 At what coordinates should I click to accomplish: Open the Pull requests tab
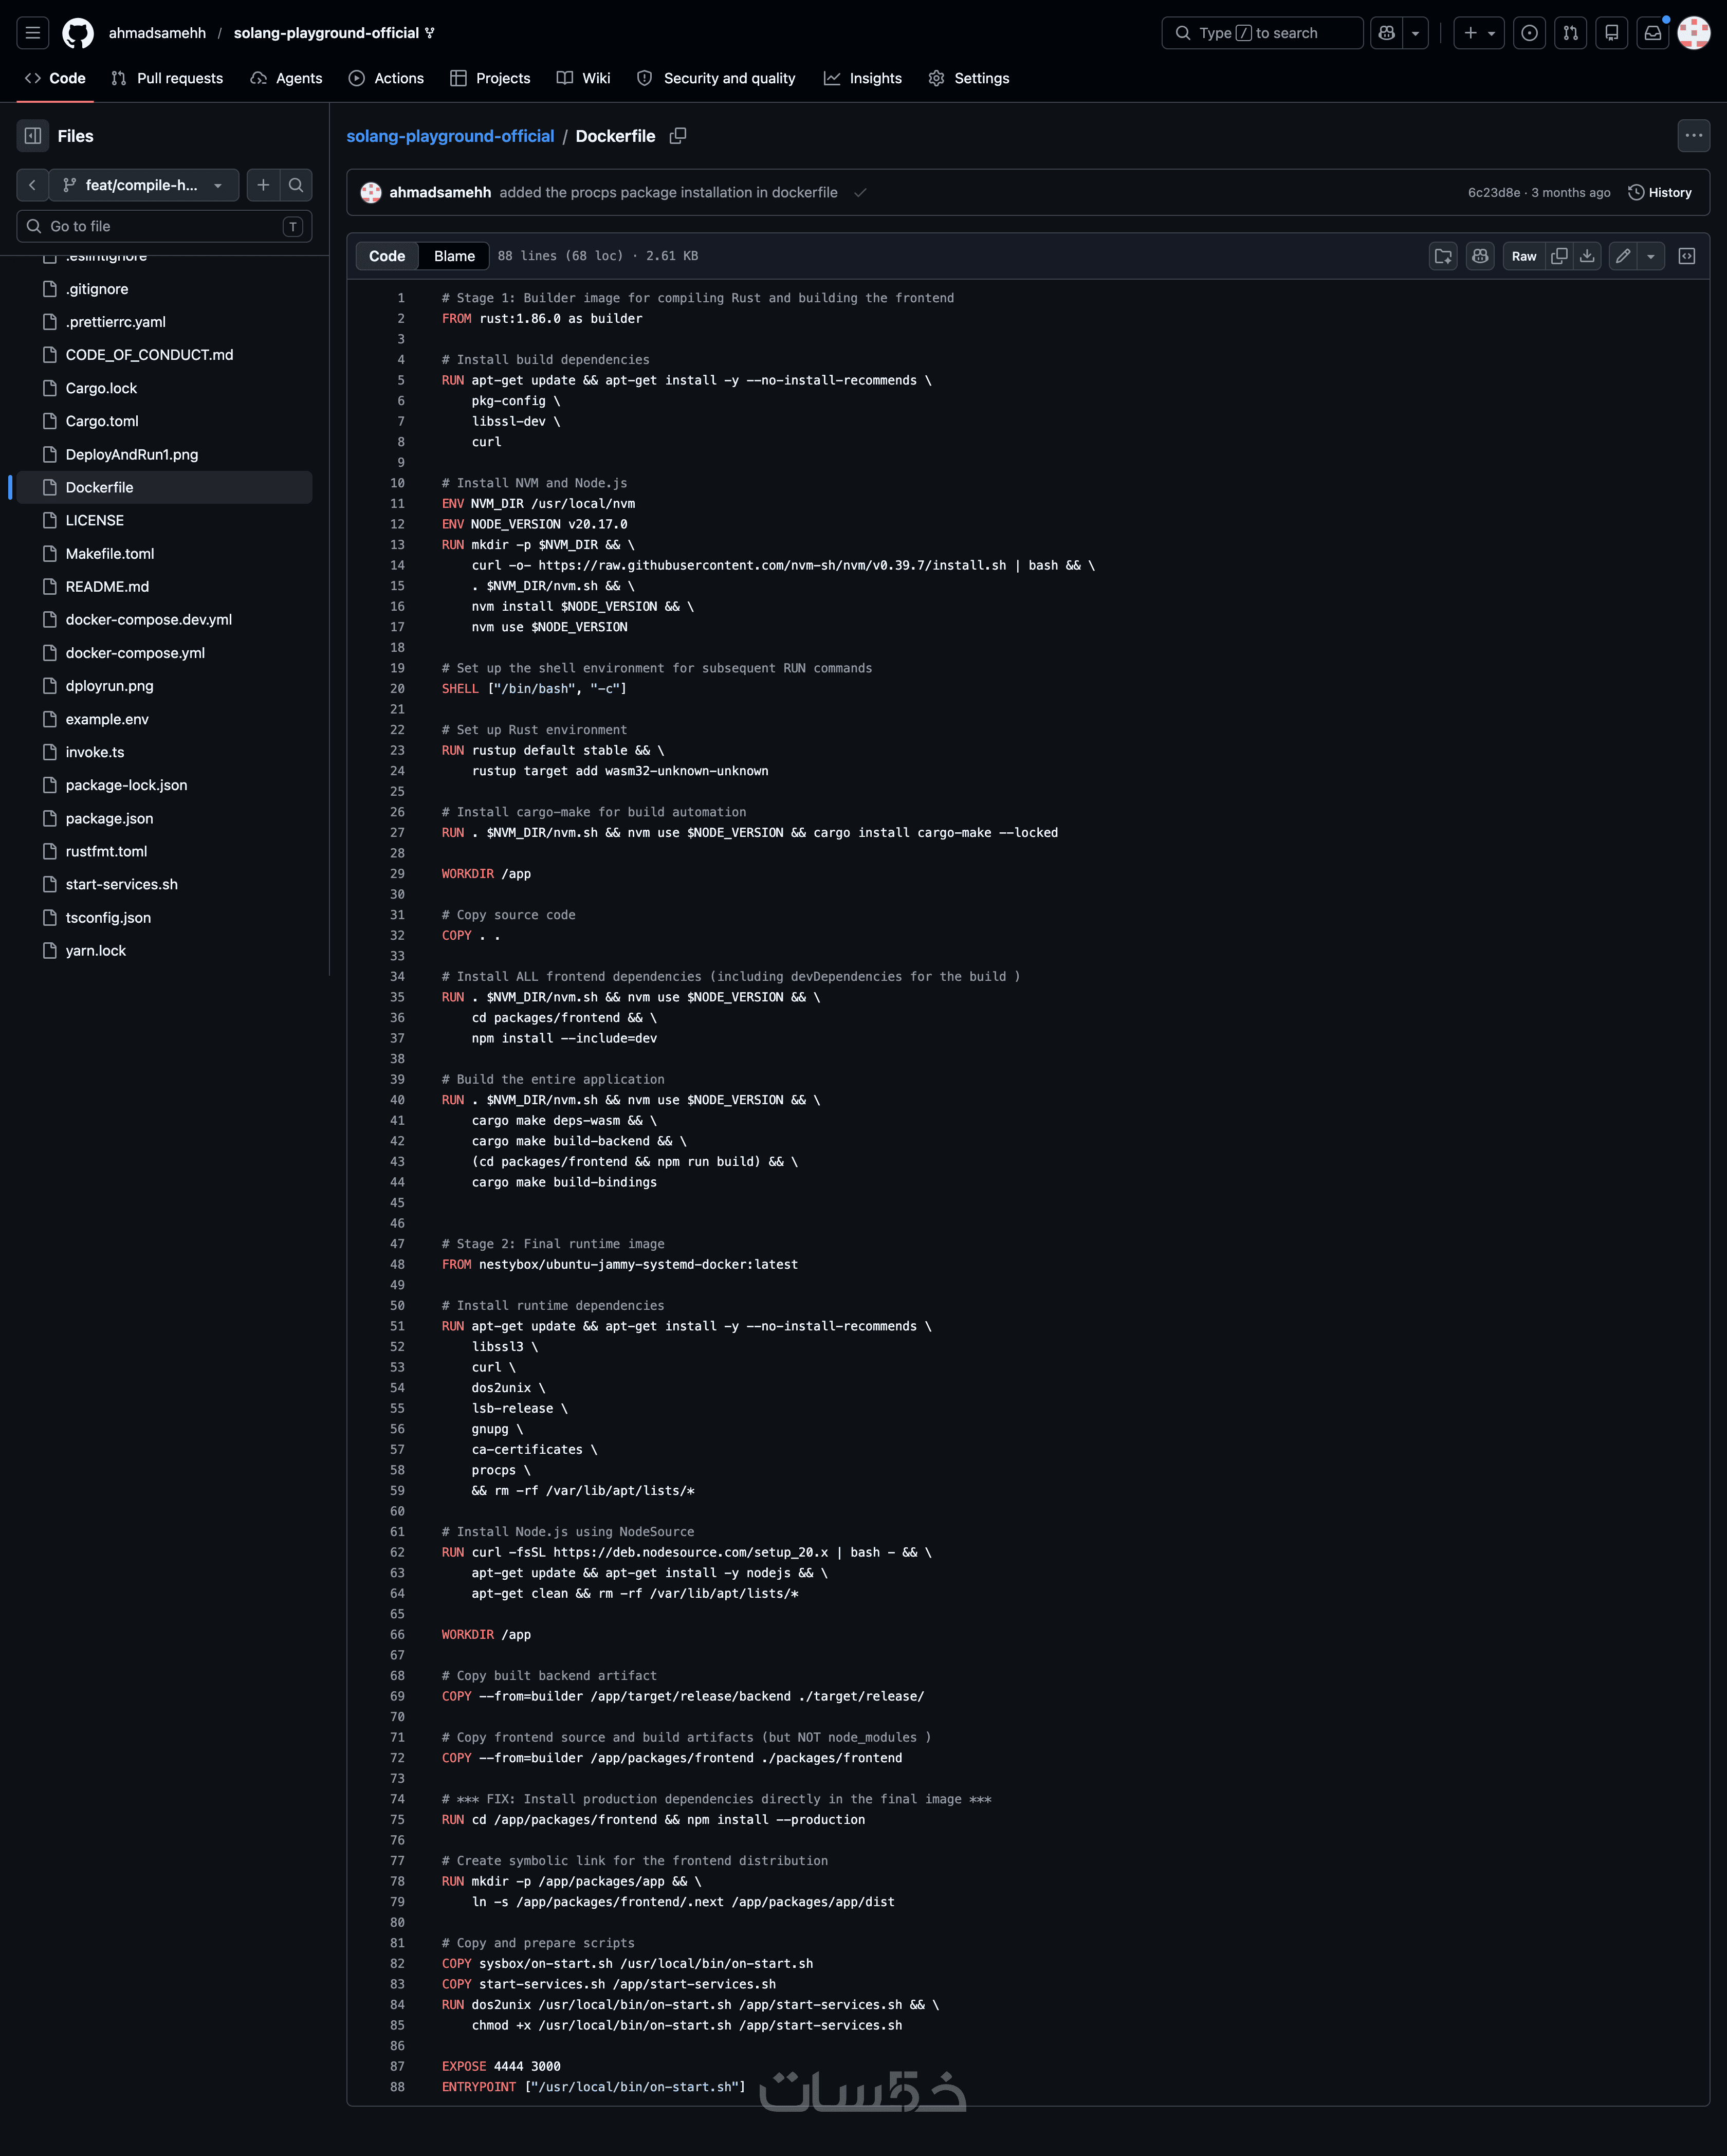click(x=167, y=78)
